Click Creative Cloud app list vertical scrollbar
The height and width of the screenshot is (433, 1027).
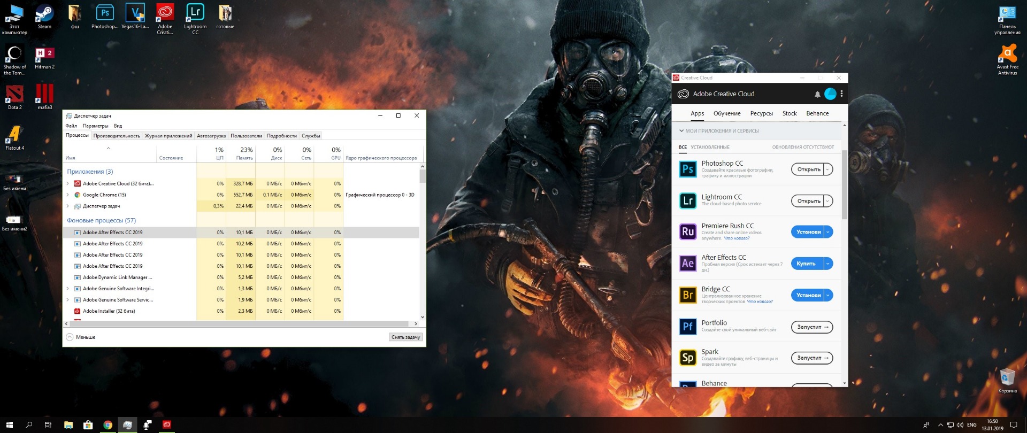(x=845, y=184)
